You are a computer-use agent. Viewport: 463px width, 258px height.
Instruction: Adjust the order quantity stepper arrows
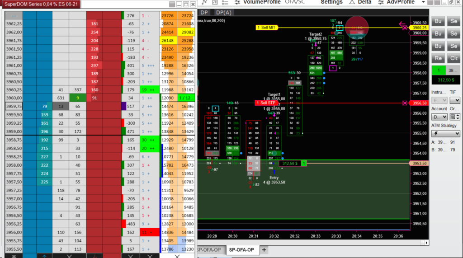pos(458,117)
